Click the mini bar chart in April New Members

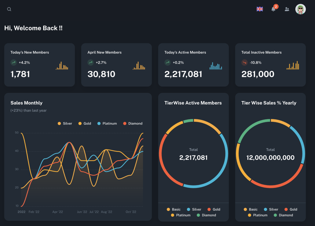tap(139, 65)
